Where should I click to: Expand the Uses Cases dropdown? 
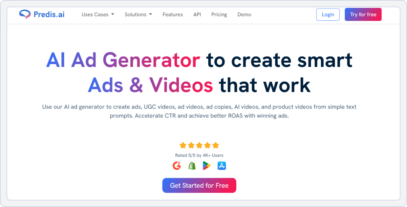tap(95, 14)
